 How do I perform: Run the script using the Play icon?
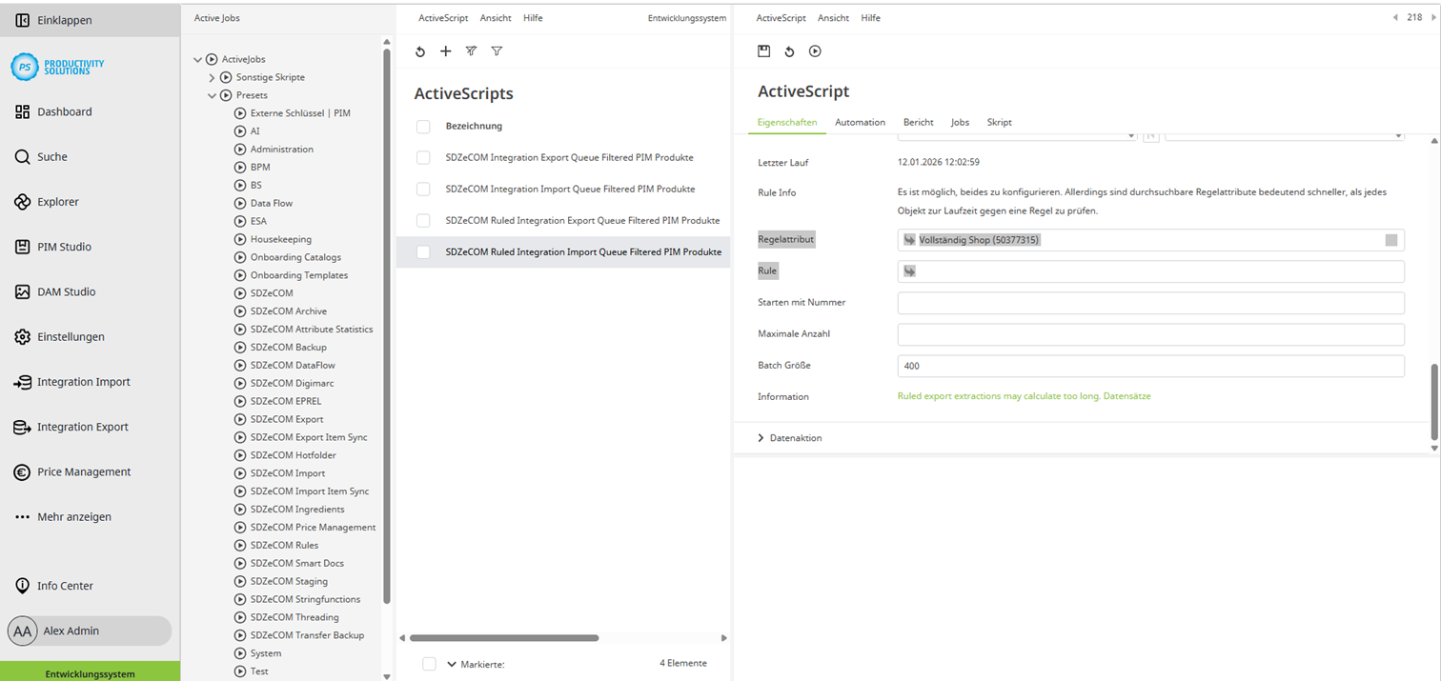click(815, 50)
